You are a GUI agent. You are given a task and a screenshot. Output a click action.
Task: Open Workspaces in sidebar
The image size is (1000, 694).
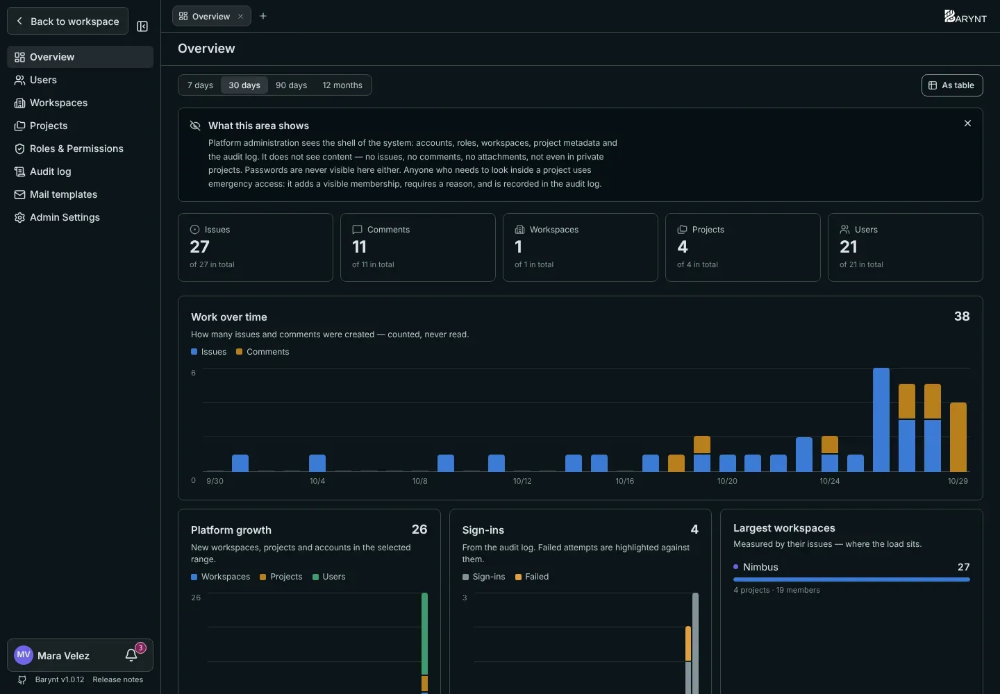[x=80, y=103]
